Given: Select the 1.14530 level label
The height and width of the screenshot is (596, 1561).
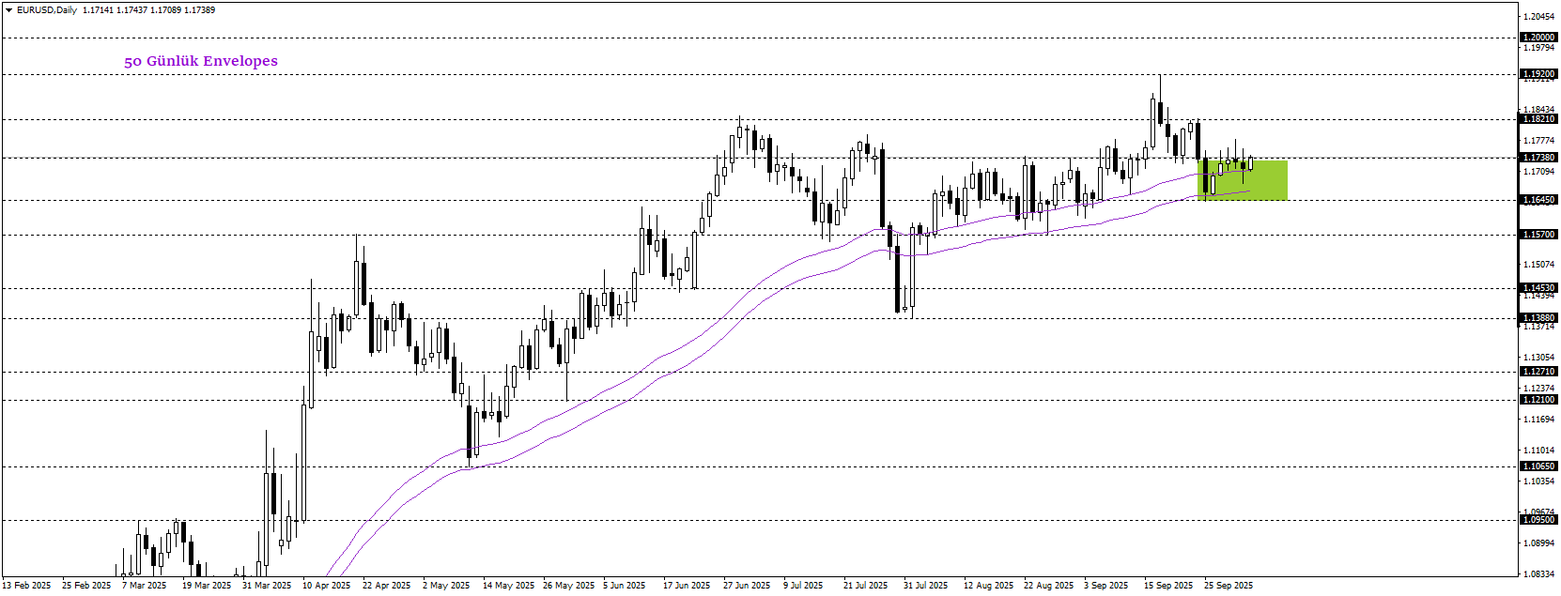Looking at the screenshot, I should click(1538, 288).
